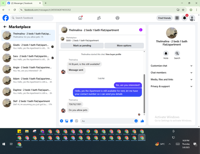
Task: Open the Windows notification center
Action: click(195, 144)
